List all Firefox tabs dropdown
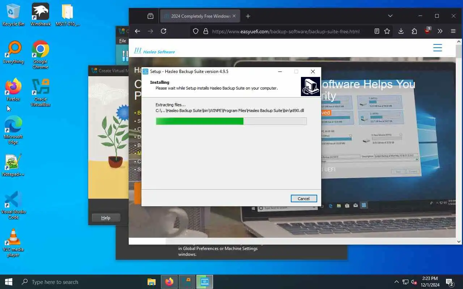 click(x=390, y=16)
